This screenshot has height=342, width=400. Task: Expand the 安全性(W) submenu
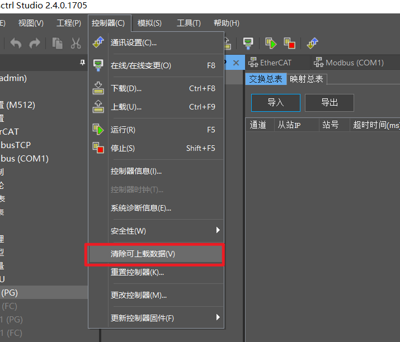(218, 230)
